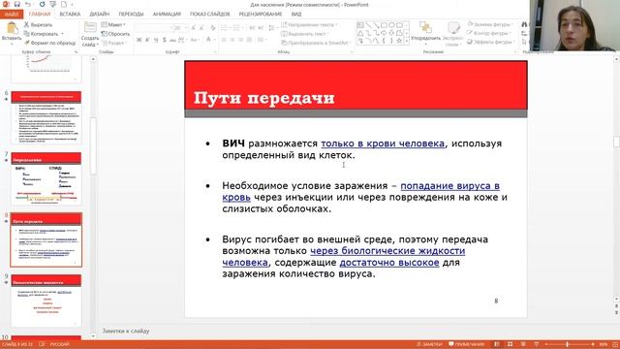Viewport: 620px width, 349px height.
Task: Click link 'только в крови человека'
Action: (383, 143)
